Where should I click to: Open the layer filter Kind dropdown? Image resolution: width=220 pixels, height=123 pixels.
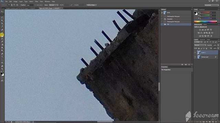point(198,42)
